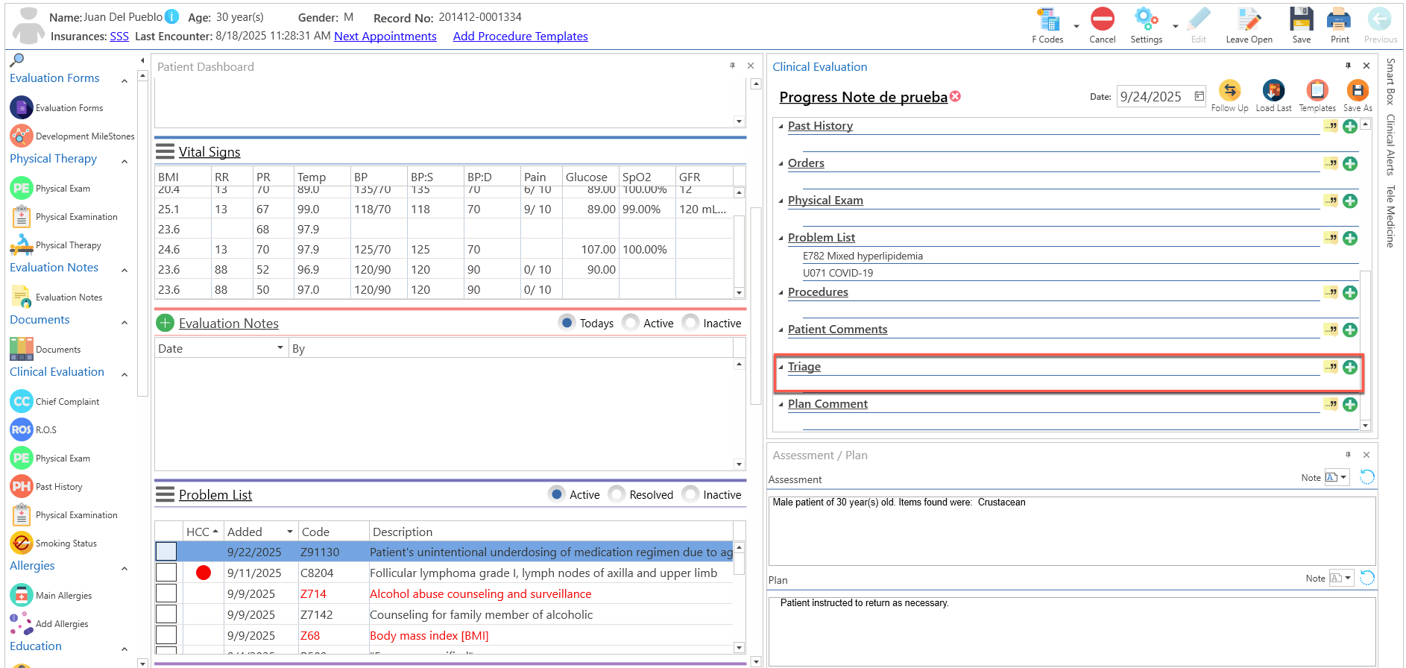Open Development MileStones sidebar icon
1406x668 pixels.
tap(22, 136)
